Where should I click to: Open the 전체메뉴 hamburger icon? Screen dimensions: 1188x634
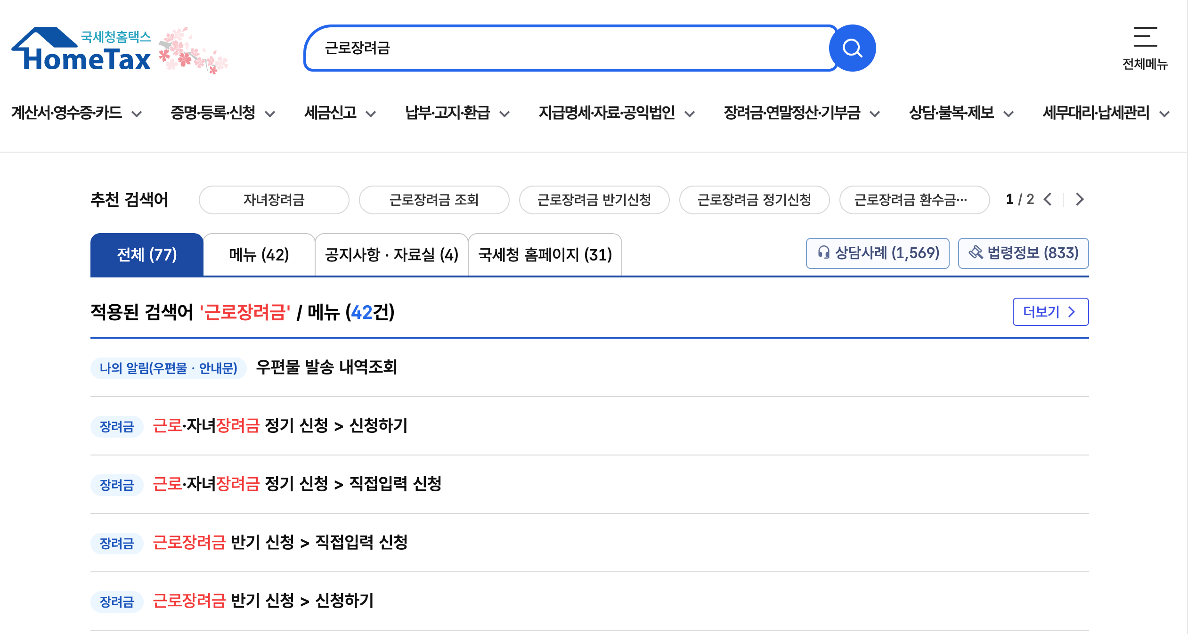[x=1146, y=37]
